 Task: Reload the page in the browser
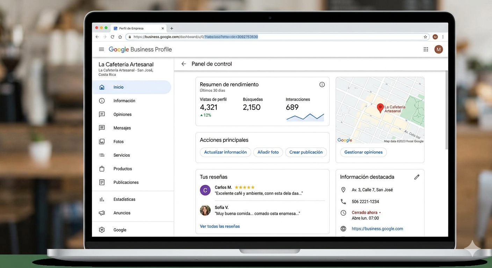[113, 37]
